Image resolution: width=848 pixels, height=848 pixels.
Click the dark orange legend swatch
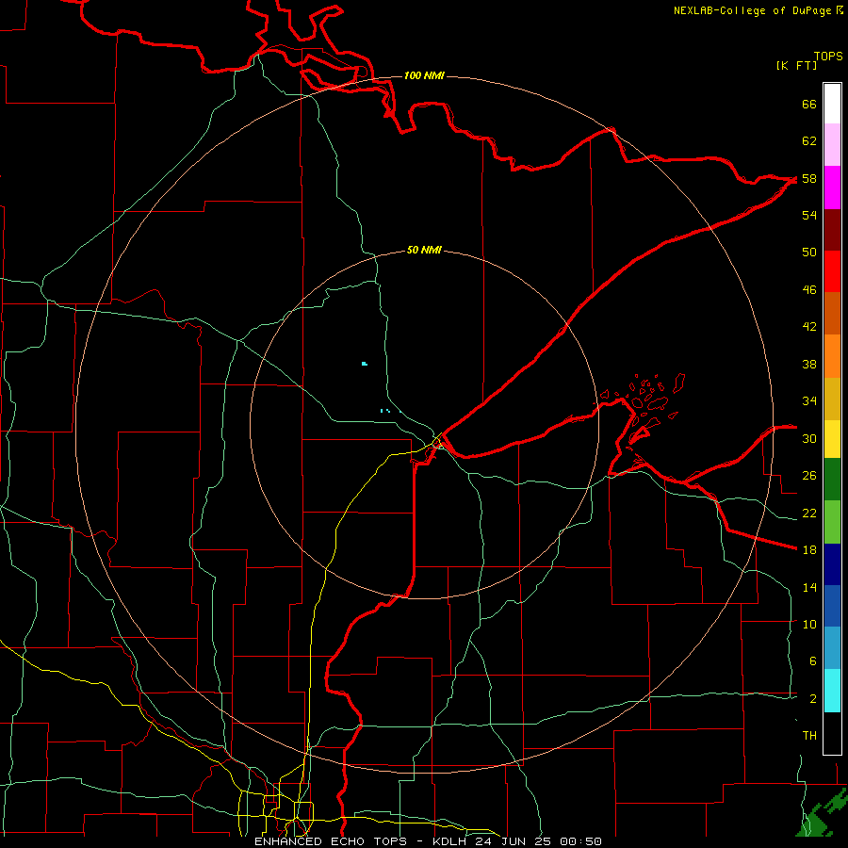click(x=832, y=313)
